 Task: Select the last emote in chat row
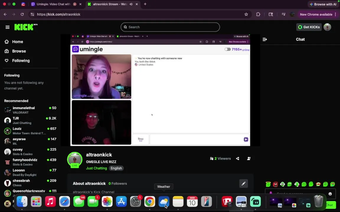332,184
